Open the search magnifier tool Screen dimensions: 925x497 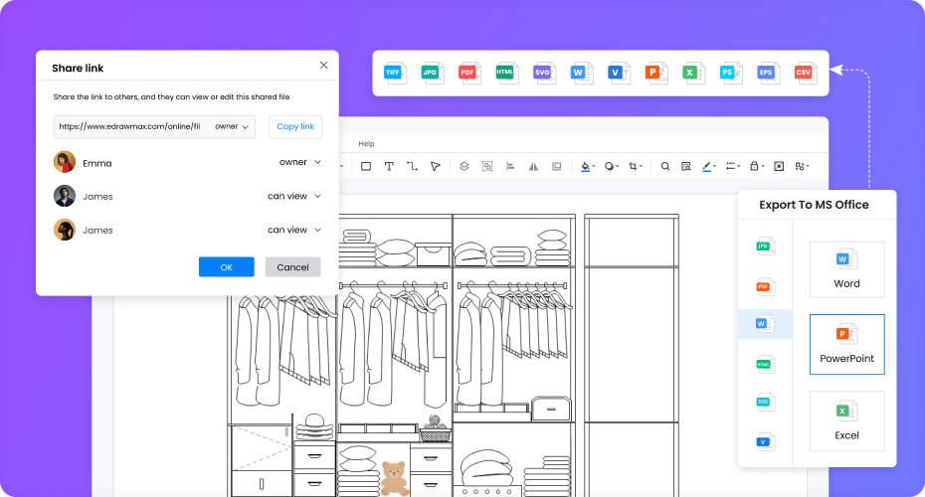[665, 166]
